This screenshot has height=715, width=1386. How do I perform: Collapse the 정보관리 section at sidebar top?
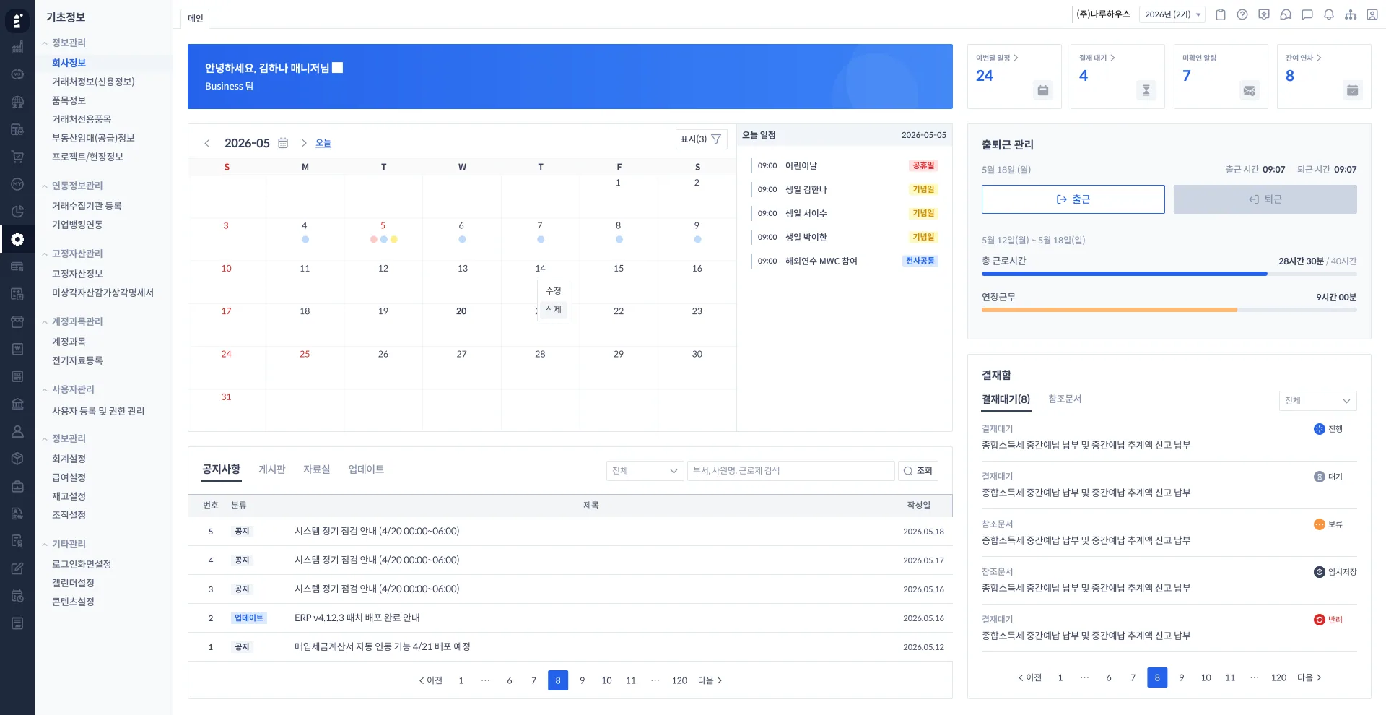click(45, 43)
